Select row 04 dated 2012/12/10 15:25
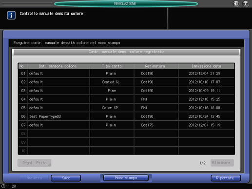Image resolution: width=252 pixels, height=189 pixels. click(x=126, y=99)
